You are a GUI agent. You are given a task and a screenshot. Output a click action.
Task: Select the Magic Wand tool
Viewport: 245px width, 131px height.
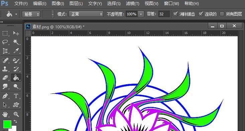[16, 42]
